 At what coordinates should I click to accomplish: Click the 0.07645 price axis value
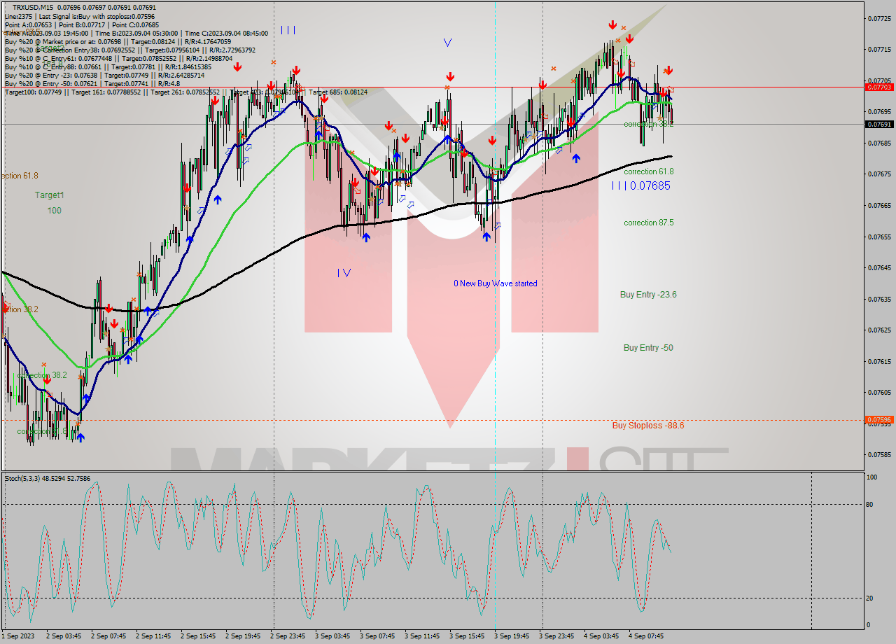tap(879, 267)
